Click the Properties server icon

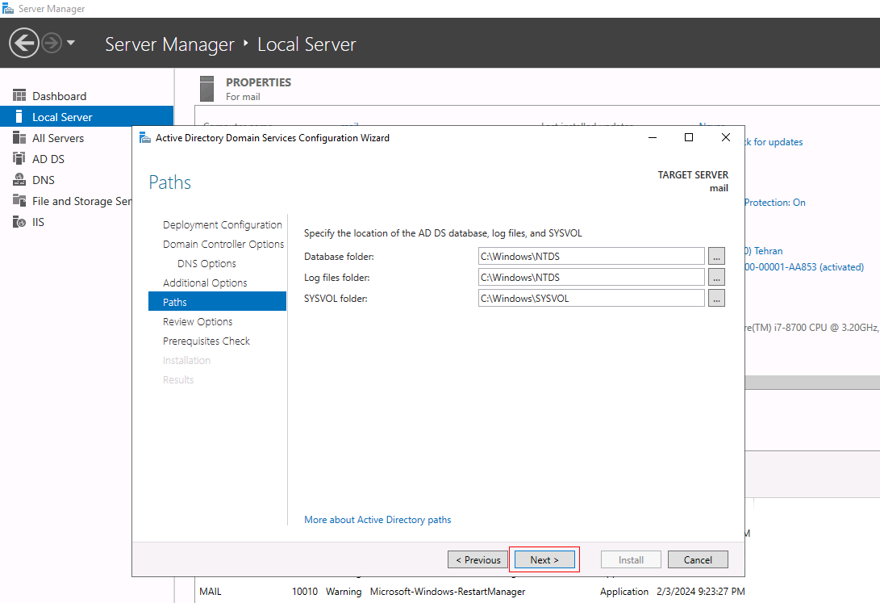point(207,89)
